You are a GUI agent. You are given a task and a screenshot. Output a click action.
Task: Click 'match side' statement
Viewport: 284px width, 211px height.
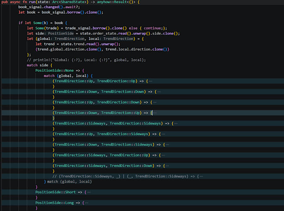pos(38,65)
